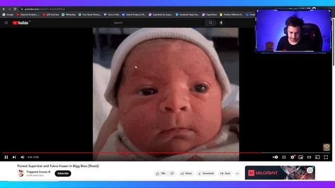
Task: Dislike the video thumbs-down
Action: (172, 173)
